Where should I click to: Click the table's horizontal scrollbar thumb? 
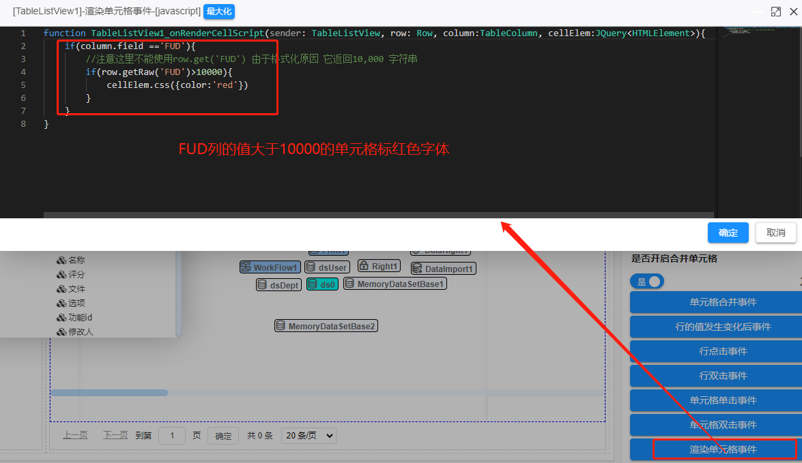[109, 393]
